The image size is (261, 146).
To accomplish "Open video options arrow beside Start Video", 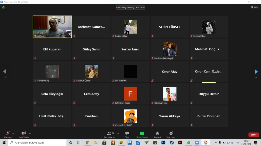I will point(30,133).
